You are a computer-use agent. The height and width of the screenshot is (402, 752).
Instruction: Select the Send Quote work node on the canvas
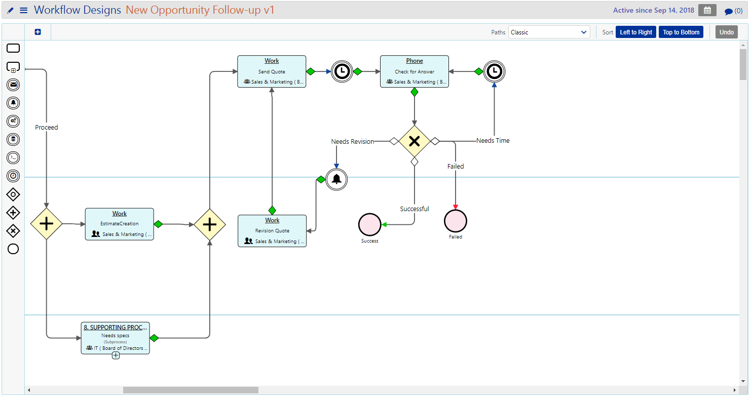[272, 71]
